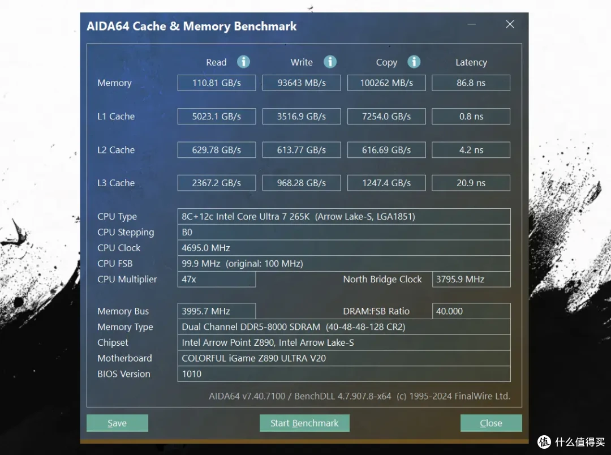Click North Bridge Clock value 3795.9 MHz
Viewport: 611px width, 455px height.
coord(471,279)
